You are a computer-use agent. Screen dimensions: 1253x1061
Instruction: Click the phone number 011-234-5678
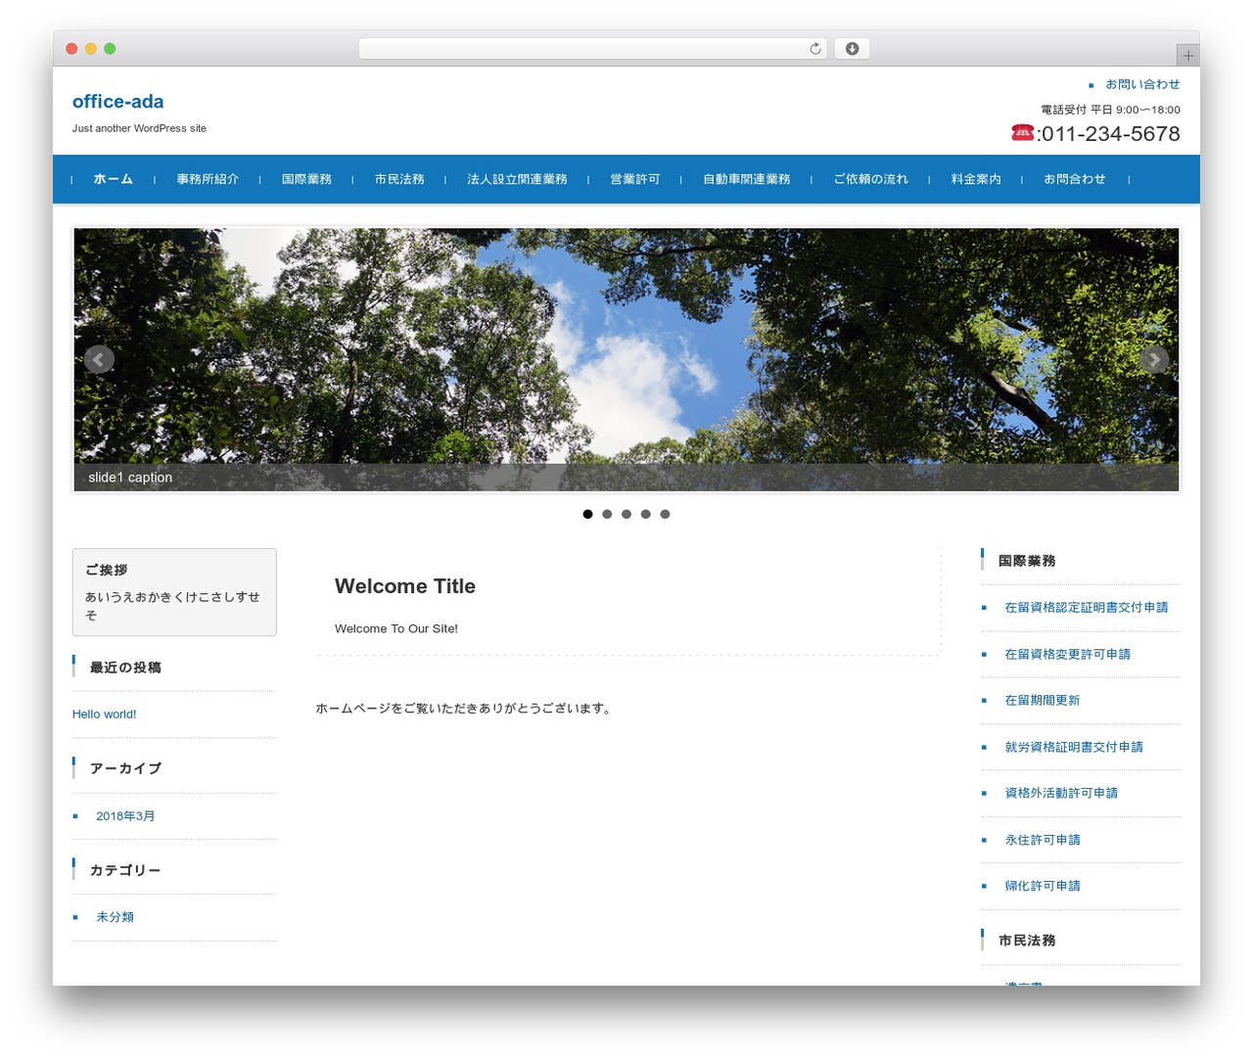1110,134
